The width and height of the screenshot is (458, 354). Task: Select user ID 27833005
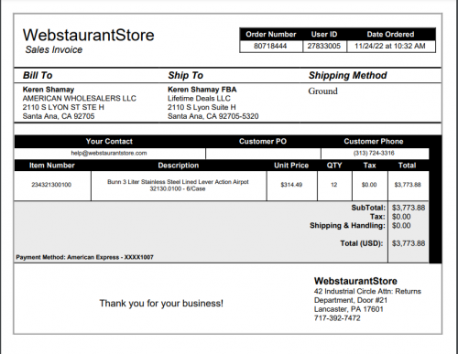click(x=324, y=46)
